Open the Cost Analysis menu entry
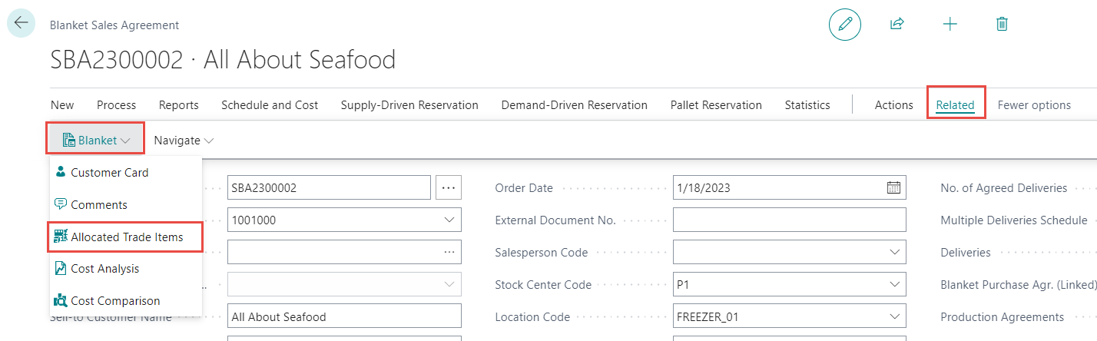1097x341 pixels. tap(104, 269)
